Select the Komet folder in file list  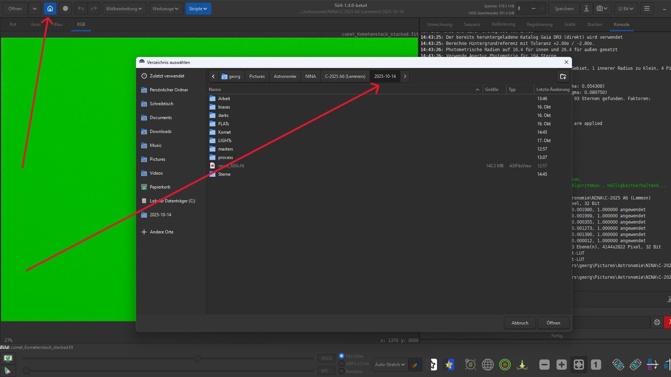225,132
